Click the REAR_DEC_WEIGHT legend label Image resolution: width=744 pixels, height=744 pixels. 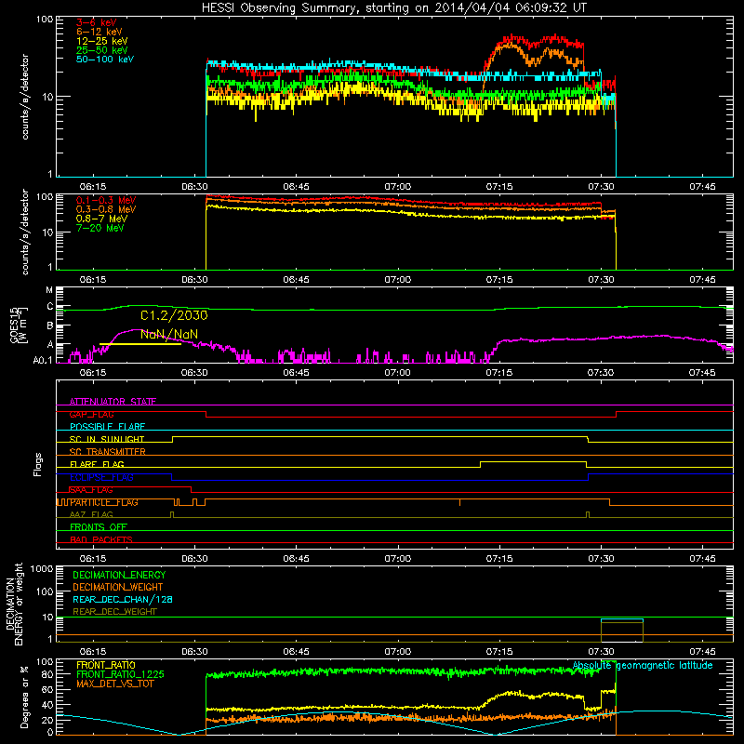[114, 612]
